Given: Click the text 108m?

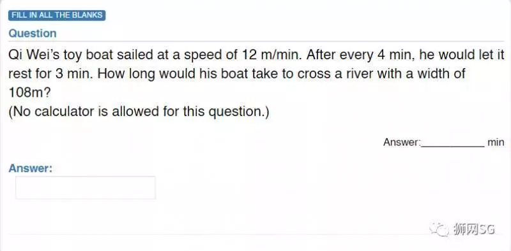Looking at the screenshot, I should click(29, 93).
